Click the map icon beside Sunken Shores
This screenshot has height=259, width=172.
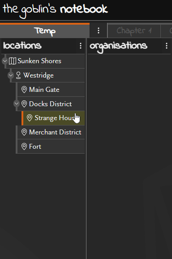(13, 61)
